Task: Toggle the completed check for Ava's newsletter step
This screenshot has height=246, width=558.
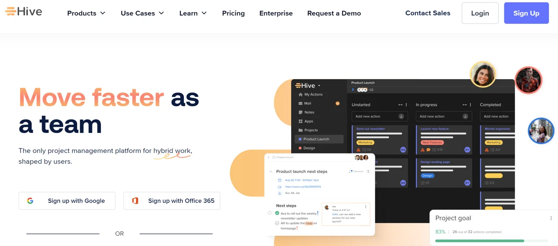Action: tap(277, 213)
